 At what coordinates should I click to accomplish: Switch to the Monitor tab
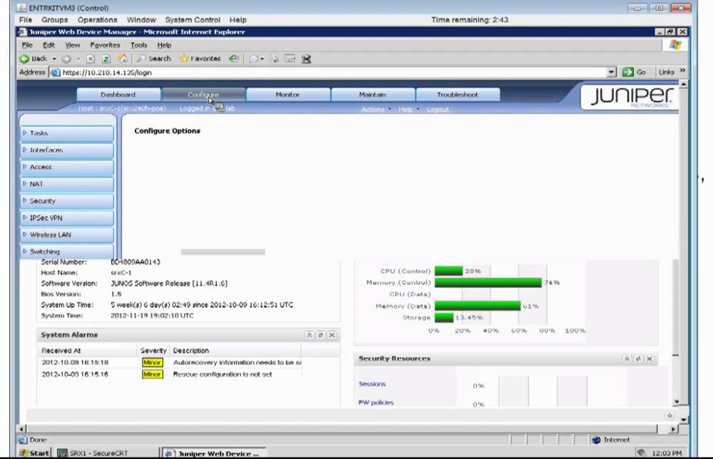288,95
